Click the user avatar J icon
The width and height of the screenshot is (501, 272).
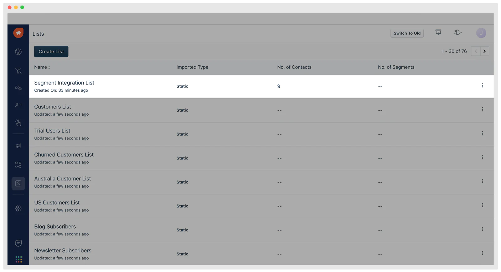click(x=481, y=33)
